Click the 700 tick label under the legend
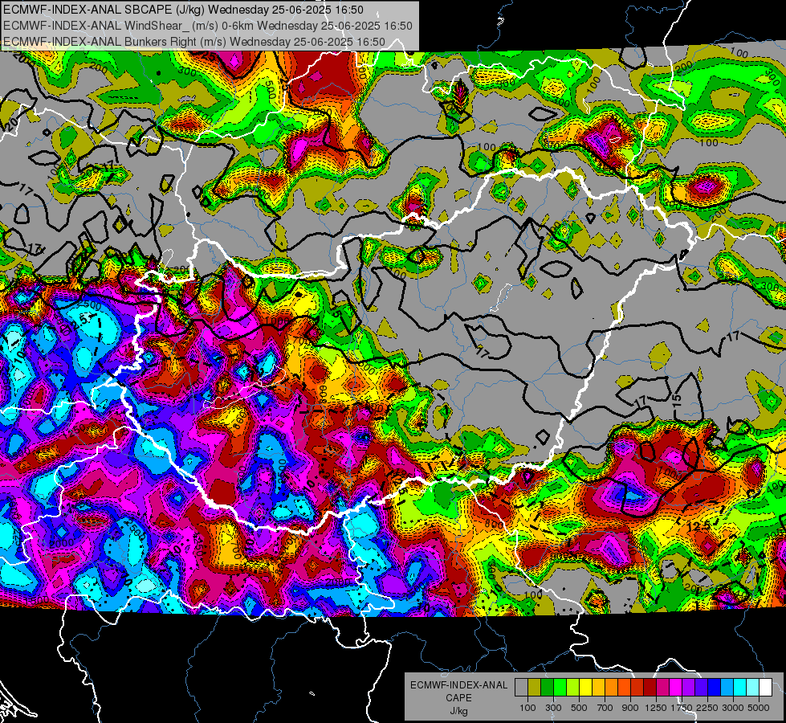Viewport: 786px width, 723px height. pyautogui.click(x=605, y=708)
